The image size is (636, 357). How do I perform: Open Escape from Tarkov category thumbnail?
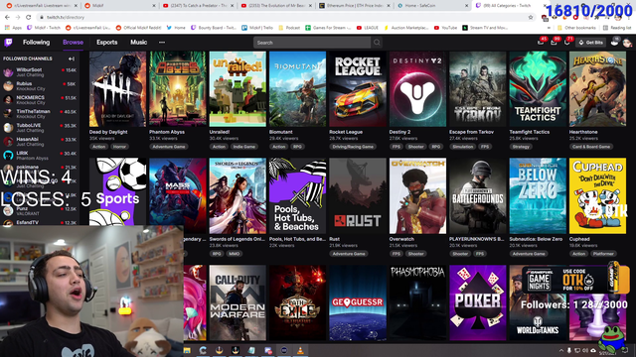click(478, 89)
